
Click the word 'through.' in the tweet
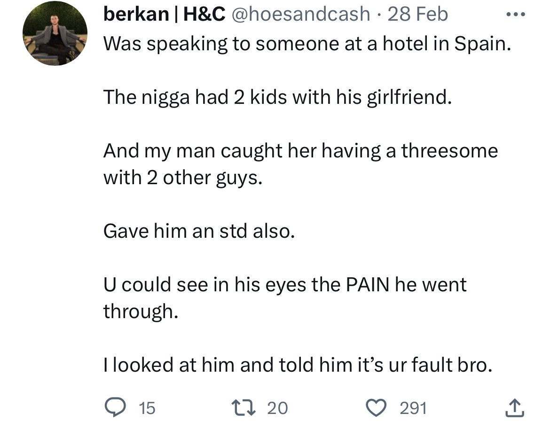tap(141, 311)
